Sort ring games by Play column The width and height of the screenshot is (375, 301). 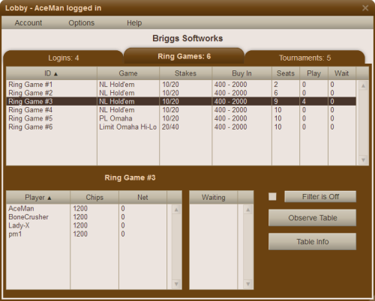(x=313, y=73)
